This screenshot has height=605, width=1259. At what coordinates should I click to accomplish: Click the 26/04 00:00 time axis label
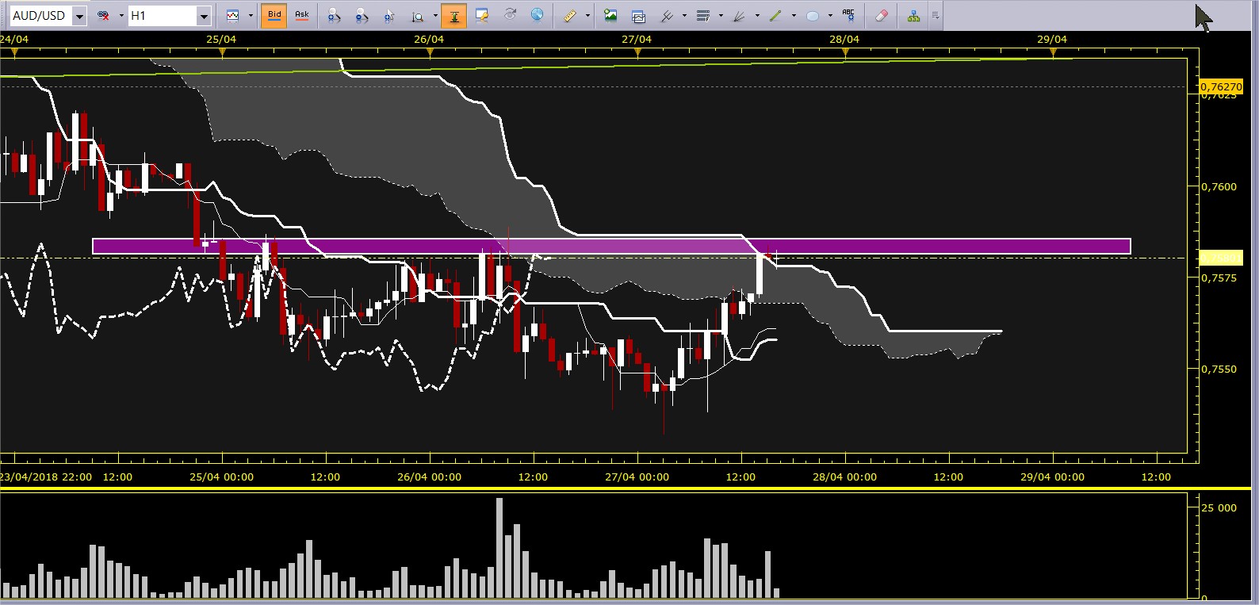[x=429, y=477]
